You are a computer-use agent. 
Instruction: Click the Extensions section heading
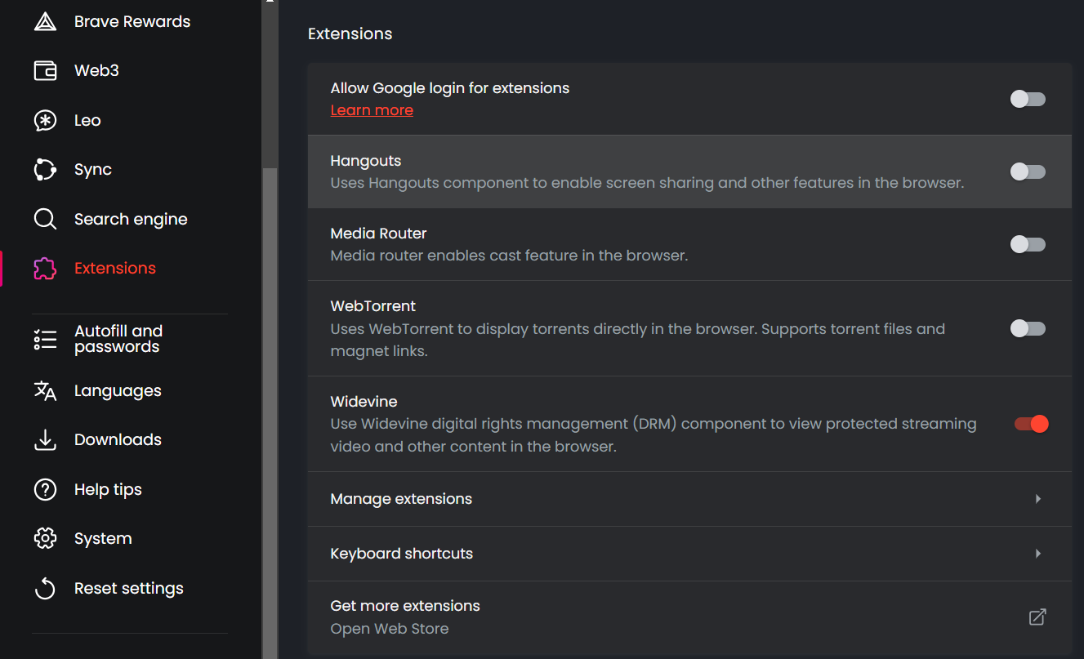pos(350,34)
